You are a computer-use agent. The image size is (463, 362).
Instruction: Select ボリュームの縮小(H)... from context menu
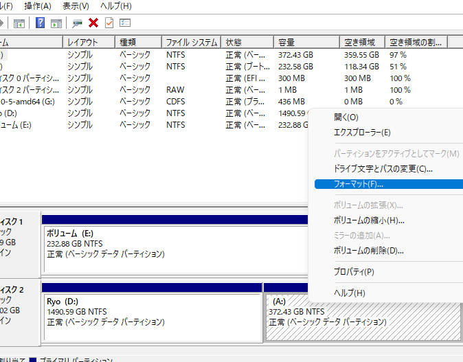368,220
